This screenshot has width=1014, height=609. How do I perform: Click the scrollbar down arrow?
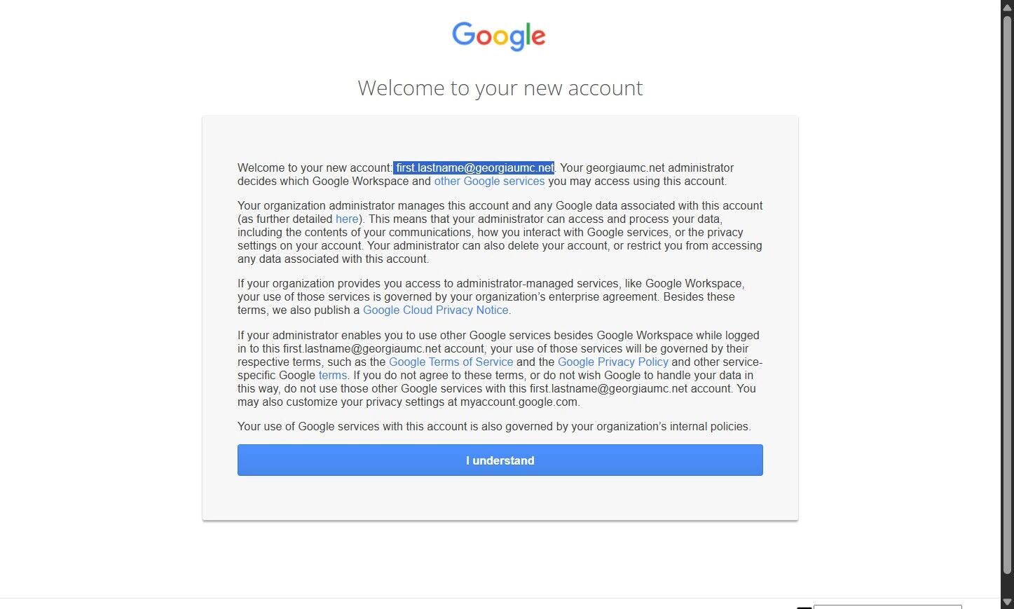(1007, 602)
